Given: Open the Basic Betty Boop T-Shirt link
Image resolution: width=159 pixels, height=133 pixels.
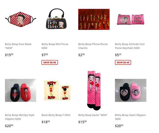Looking at the screenshot, I should pyautogui.click(x=56, y=115).
